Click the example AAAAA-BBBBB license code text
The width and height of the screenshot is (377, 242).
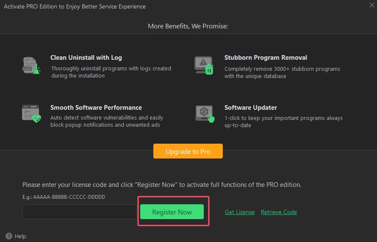point(64,197)
